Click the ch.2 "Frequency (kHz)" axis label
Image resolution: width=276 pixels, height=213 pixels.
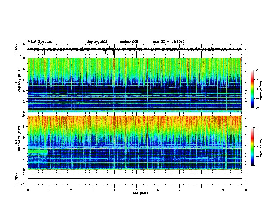pyautogui.click(x=19, y=138)
